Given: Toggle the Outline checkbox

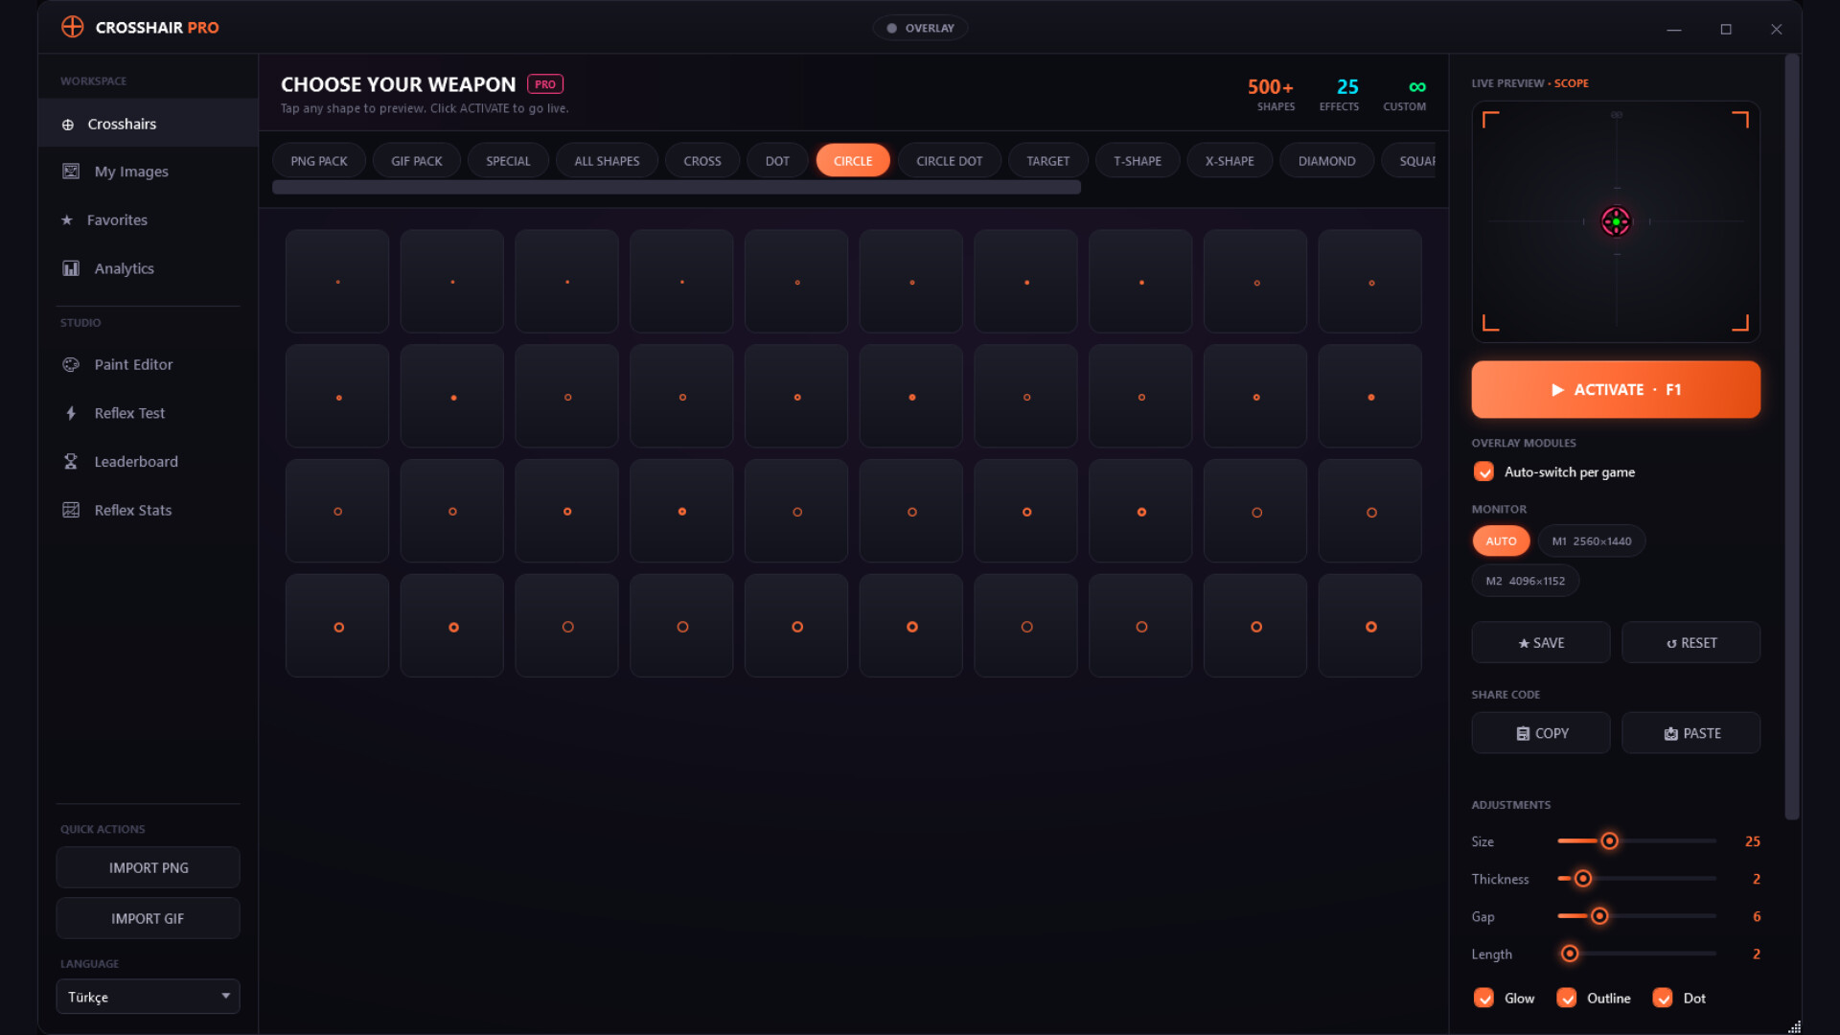Looking at the screenshot, I should (1567, 998).
